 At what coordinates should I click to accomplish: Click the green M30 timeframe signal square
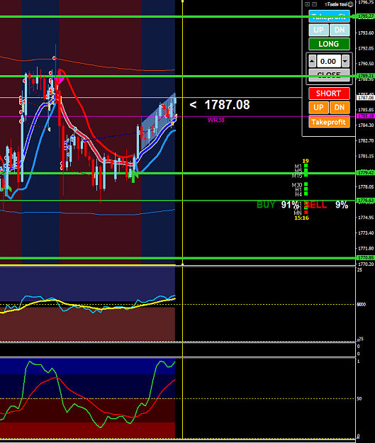[x=306, y=184]
